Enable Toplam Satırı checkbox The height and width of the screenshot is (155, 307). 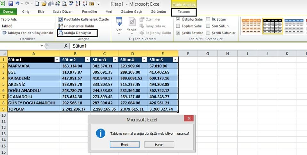click(178, 26)
